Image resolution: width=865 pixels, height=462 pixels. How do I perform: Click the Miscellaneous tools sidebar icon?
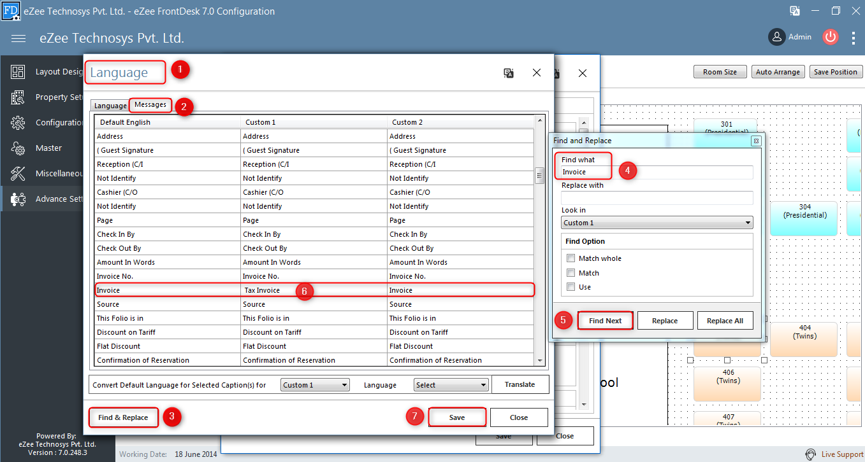tap(18, 174)
